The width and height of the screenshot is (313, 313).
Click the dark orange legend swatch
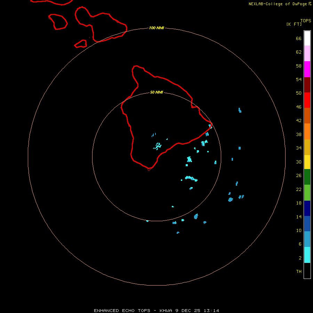(x=307, y=115)
